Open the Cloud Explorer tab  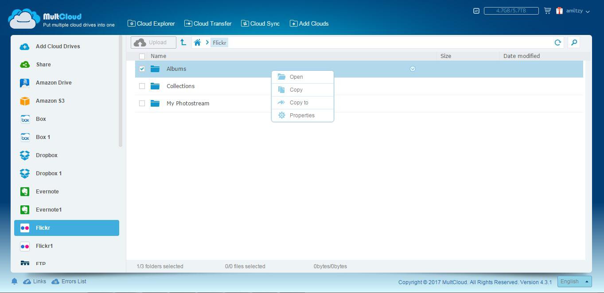tap(151, 23)
